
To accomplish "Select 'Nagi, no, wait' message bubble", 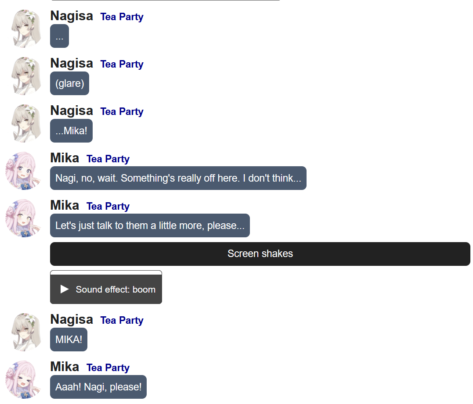I will (x=178, y=178).
